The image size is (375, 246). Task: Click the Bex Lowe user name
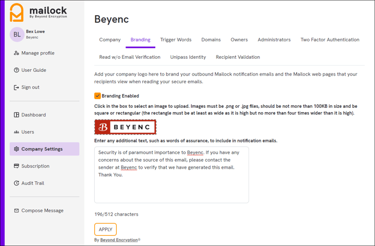point(35,32)
